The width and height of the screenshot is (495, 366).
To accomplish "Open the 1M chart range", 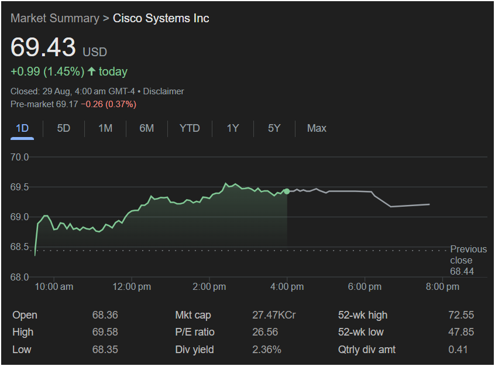I will (x=105, y=128).
